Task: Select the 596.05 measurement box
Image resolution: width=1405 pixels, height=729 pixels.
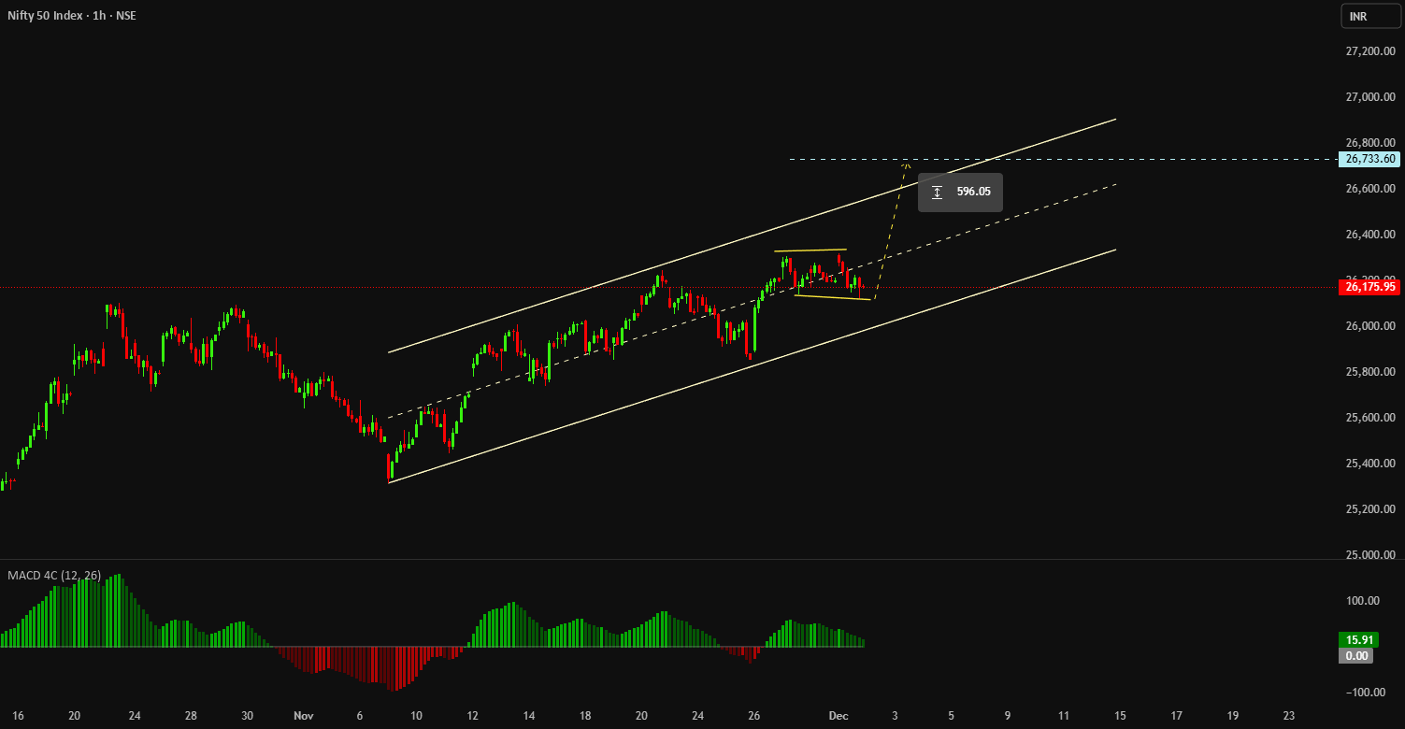Action: point(960,193)
